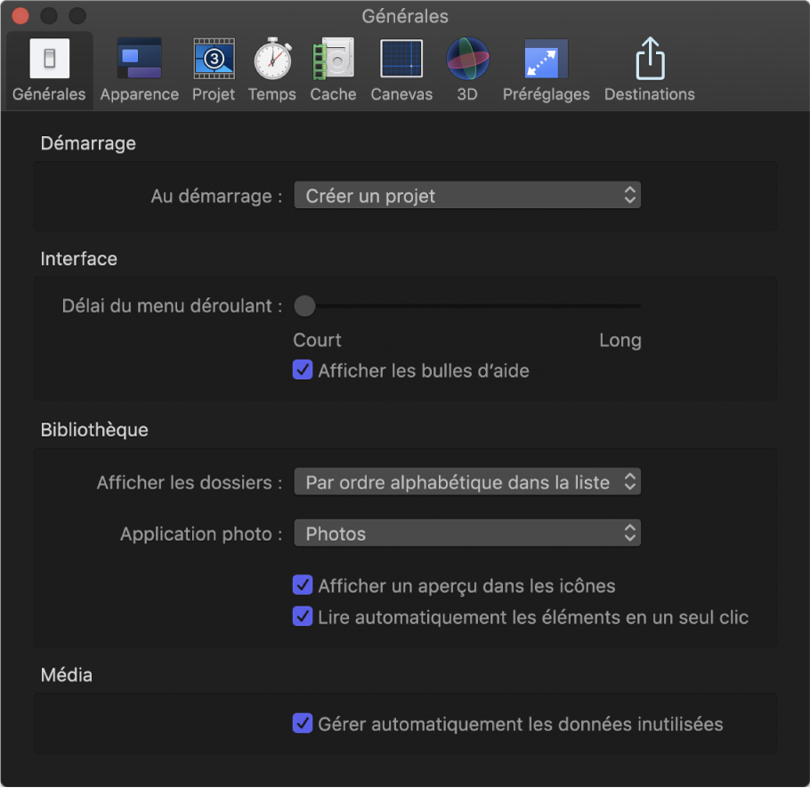The width and height of the screenshot is (810, 788).
Task: Toggle Lire automatiquement les éléments en un seul clic
Action: point(303,616)
